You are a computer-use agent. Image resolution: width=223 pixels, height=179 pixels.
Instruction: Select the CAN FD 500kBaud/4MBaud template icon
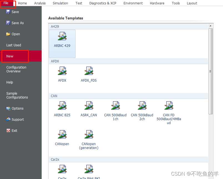169,105
